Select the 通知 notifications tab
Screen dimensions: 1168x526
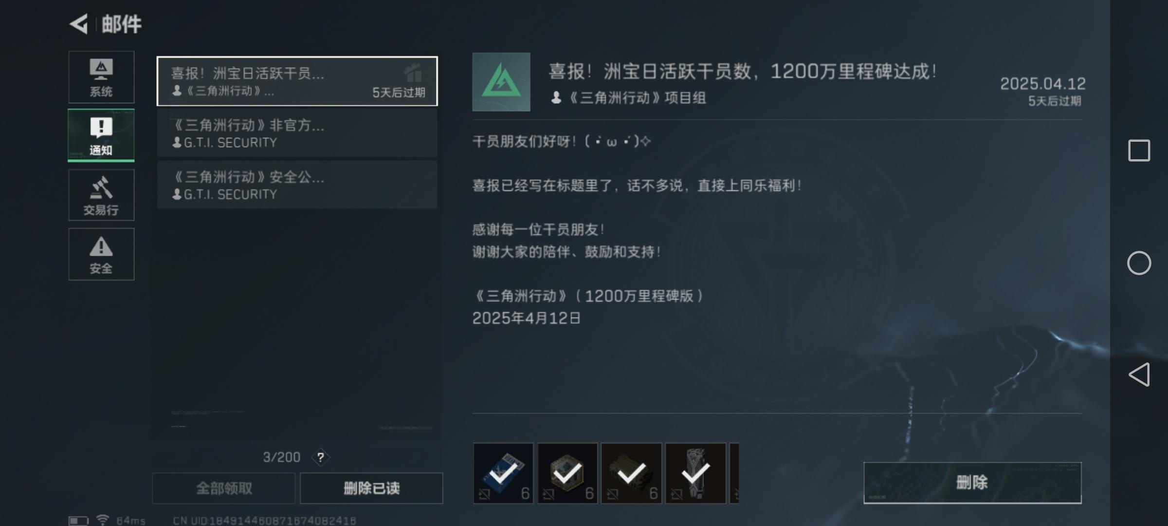pos(101,135)
